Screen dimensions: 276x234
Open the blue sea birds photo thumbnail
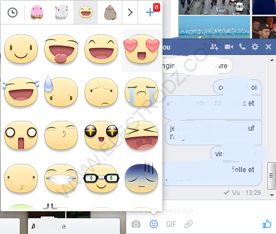point(214,27)
